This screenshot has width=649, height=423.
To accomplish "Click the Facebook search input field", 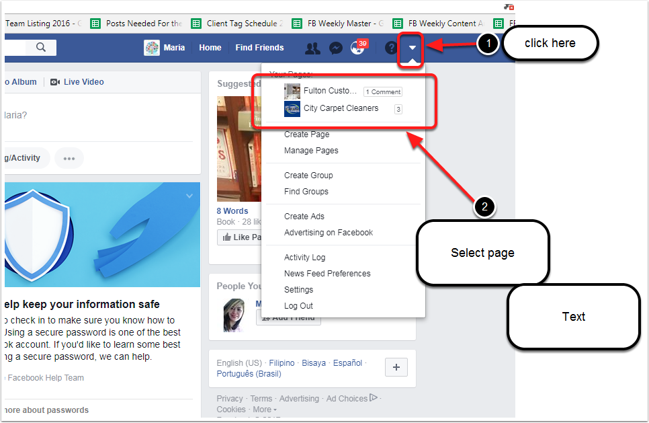I will pos(15,48).
